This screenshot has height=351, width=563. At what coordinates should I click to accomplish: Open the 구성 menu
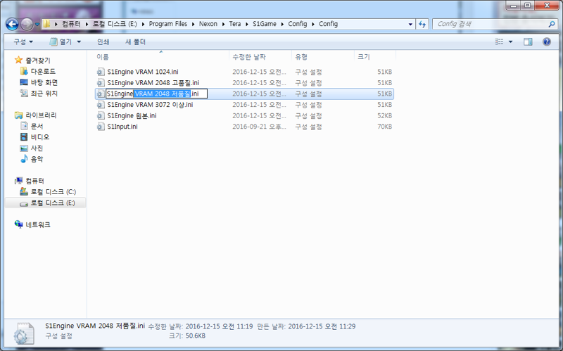tap(23, 42)
